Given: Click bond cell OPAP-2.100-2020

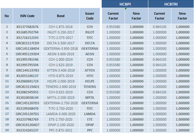Looking at the screenshot, I should pyautogui.click(x=61, y=124).
